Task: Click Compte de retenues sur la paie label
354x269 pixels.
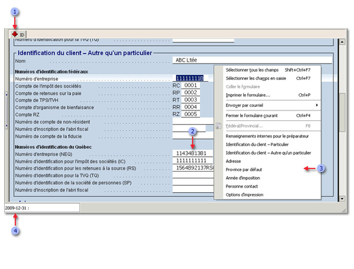Action: click(x=48, y=93)
